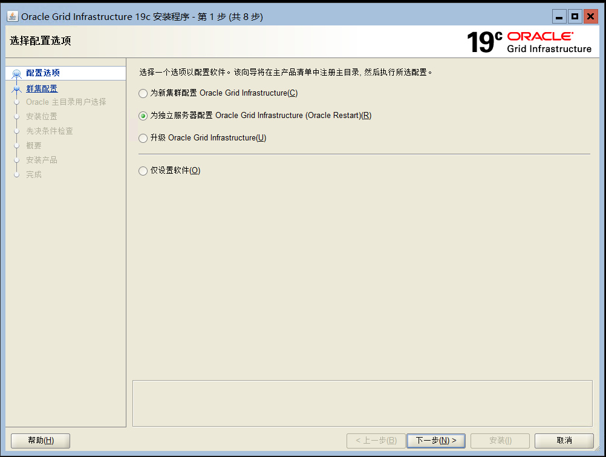The width and height of the screenshot is (606, 457).
Task: Maximize the installer window
Action: 575,16
